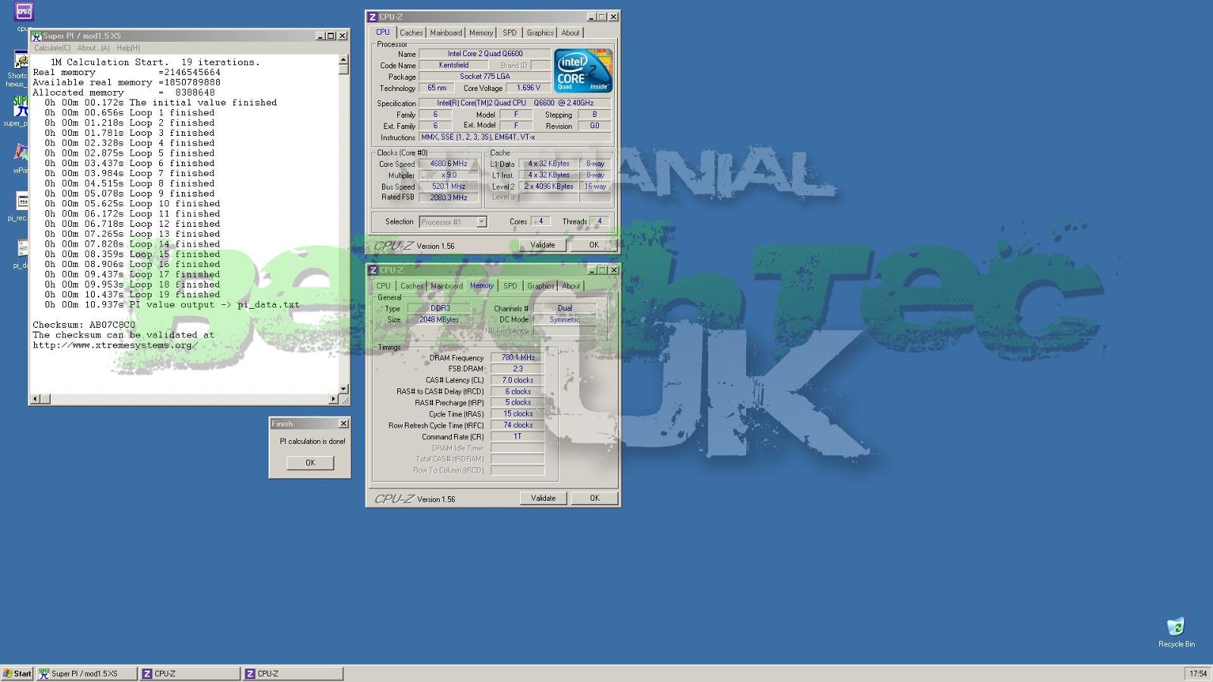
Task: Open the SPD tab in the CPU-Z CPU window
Action: (x=509, y=33)
